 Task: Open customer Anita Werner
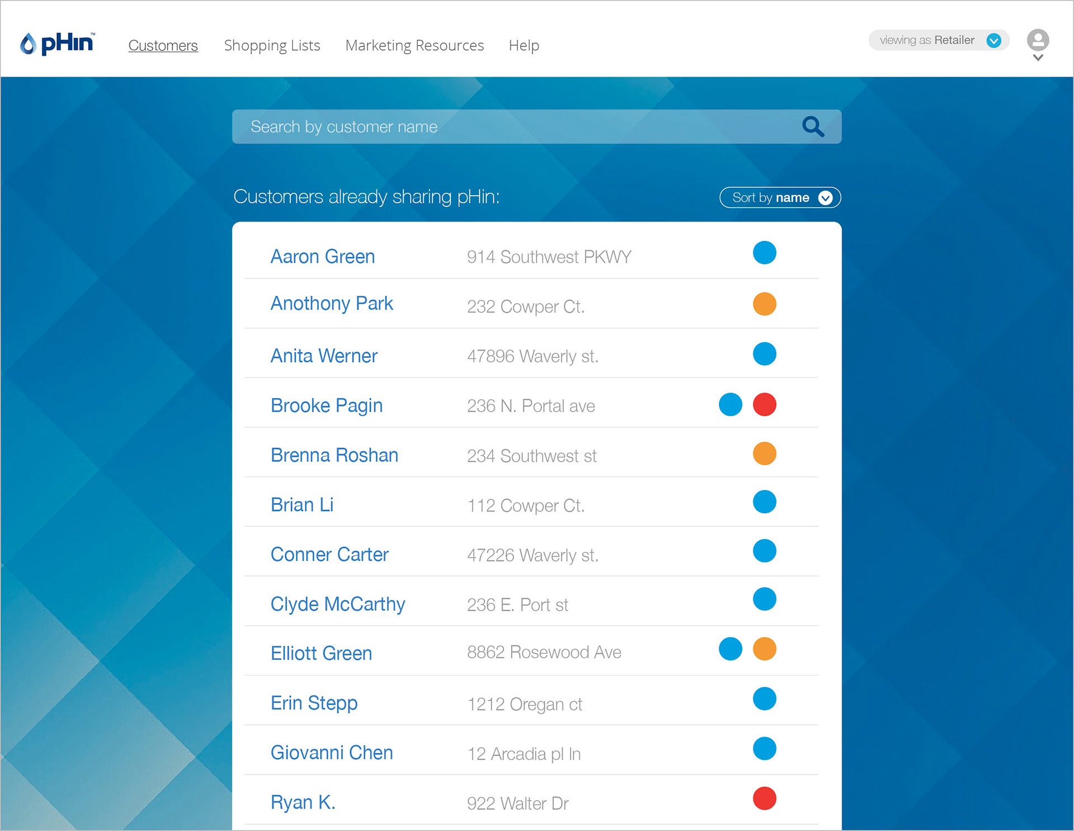point(324,356)
